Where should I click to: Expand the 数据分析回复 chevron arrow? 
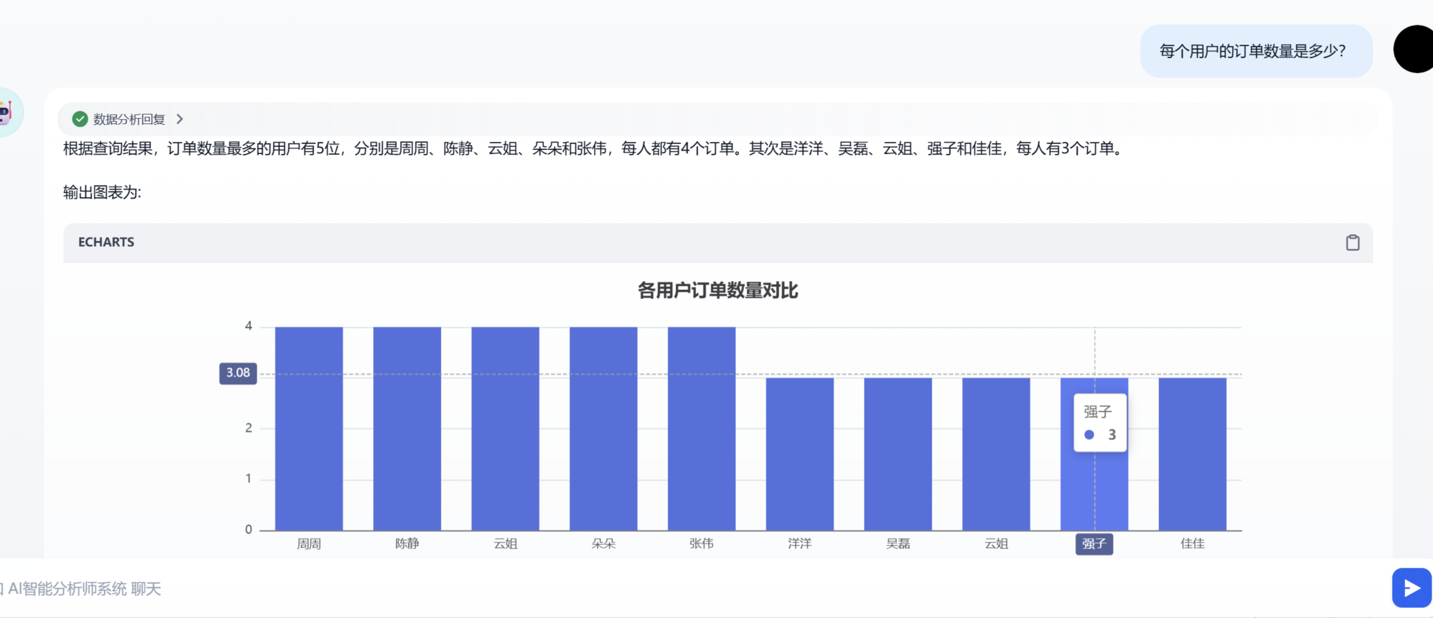[179, 119]
